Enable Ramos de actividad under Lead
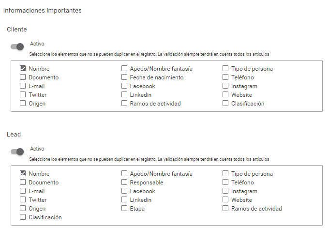This screenshot has height=228, width=329. (x=225, y=208)
